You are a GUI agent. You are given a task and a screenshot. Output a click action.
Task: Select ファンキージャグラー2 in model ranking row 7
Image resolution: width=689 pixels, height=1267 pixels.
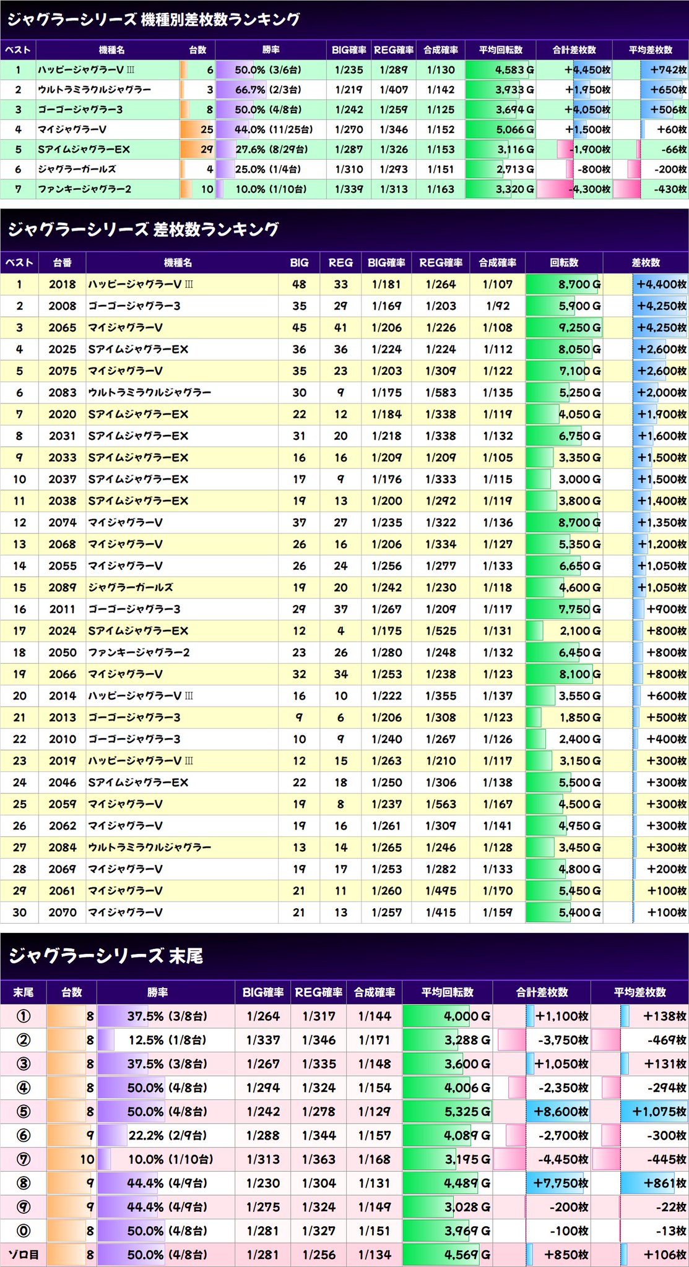tap(84, 189)
